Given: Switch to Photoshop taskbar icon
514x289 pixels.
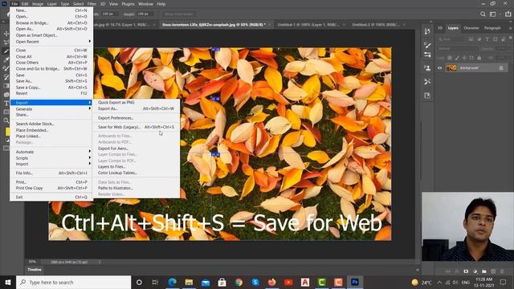Looking at the screenshot, I should tap(355, 282).
